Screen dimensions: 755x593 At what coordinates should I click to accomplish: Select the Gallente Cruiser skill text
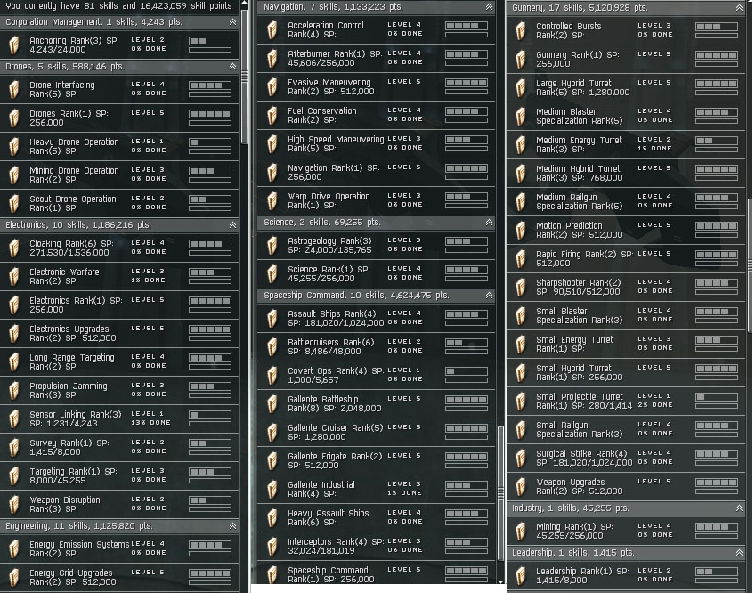click(x=335, y=432)
